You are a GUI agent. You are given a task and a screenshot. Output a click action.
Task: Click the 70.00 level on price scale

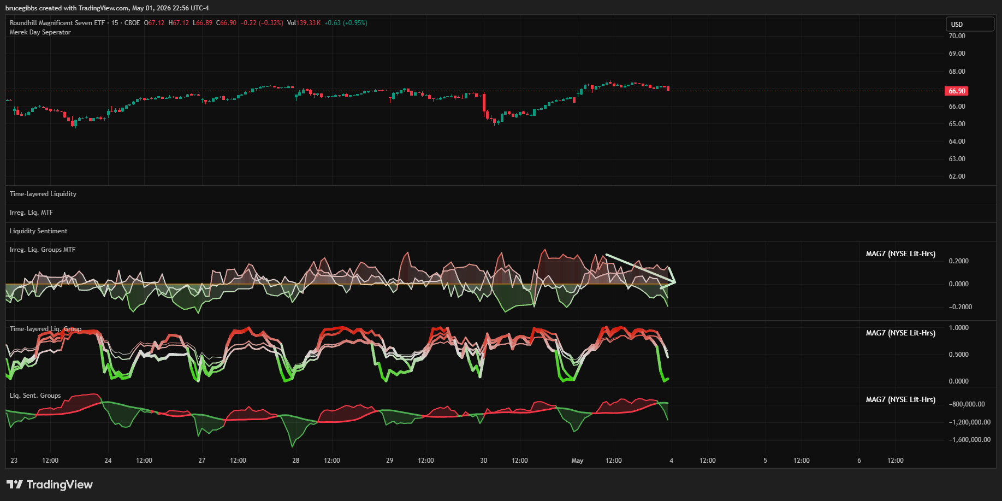(x=957, y=36)
